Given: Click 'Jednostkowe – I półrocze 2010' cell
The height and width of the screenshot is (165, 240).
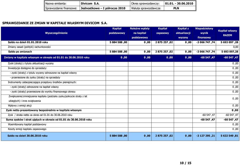Looking at the screenshot, I should click(x=103, y=8).
